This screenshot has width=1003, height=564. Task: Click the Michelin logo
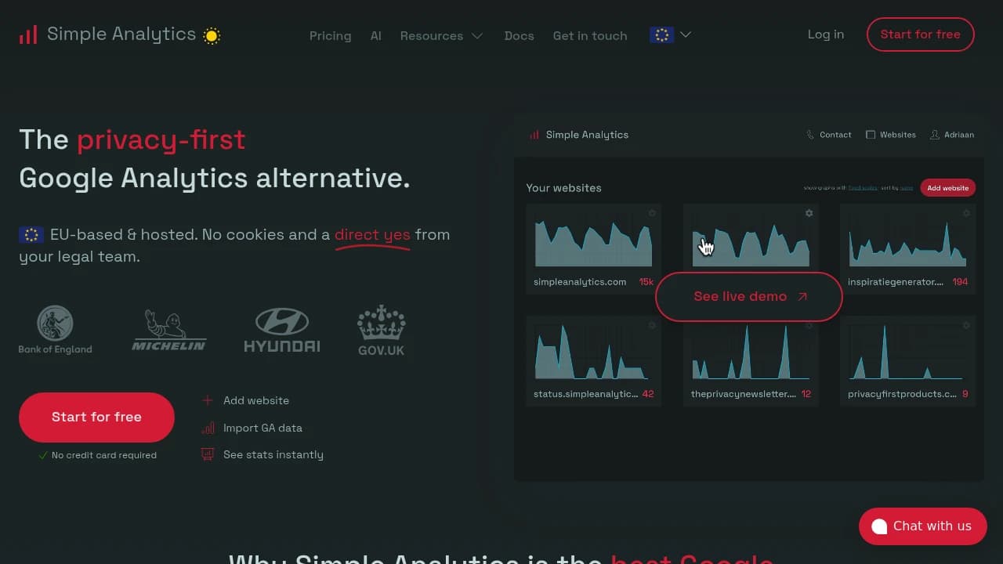tap(168, 330)
